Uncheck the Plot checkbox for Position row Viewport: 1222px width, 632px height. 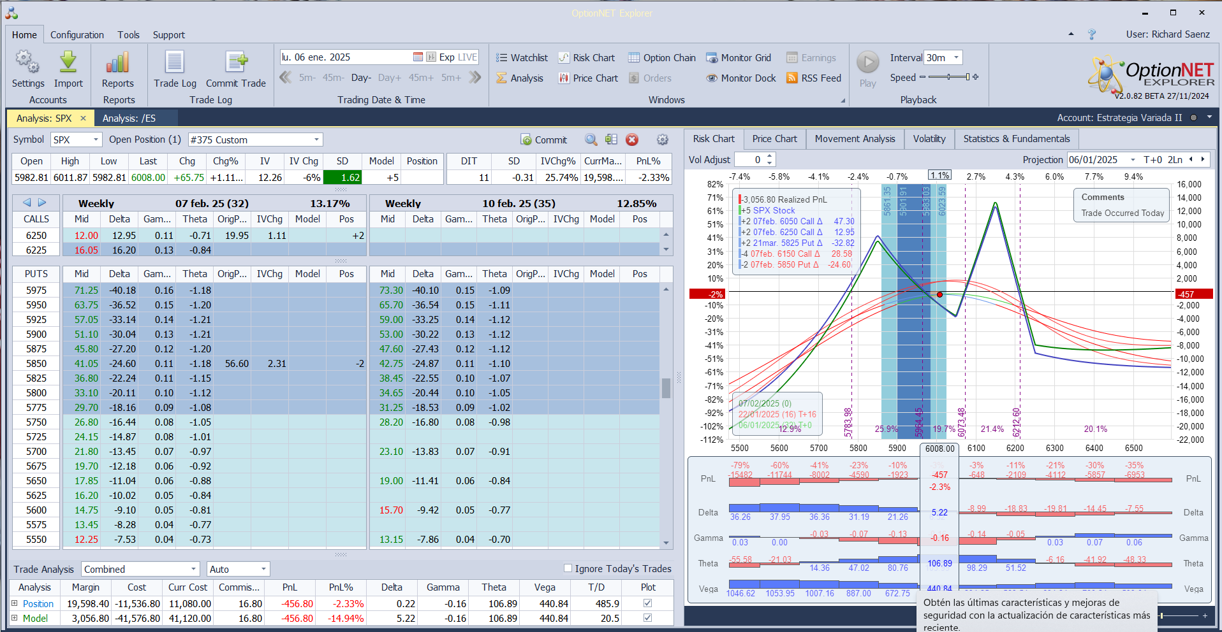pos(647,603)
